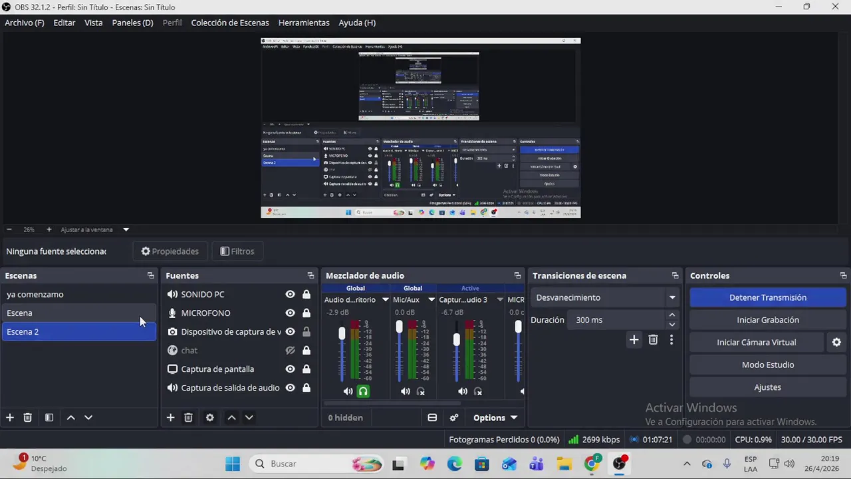Add a new scene with plus icon

[10, 417]
